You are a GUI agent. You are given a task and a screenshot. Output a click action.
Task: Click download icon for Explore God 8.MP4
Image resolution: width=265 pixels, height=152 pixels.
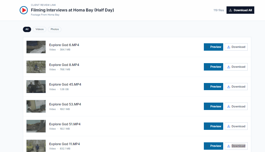pyautogui.click(x=229, y=67)
